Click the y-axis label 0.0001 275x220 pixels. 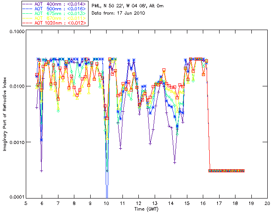(x=17, y=197)
